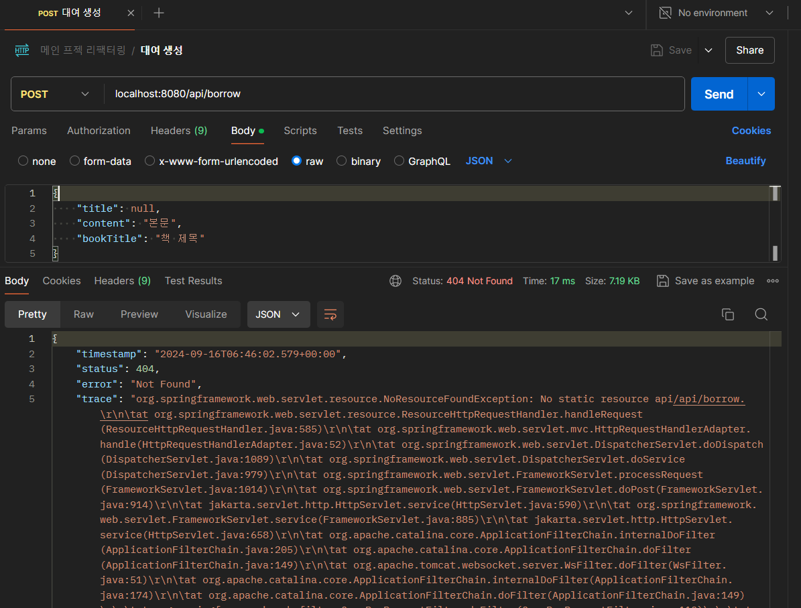Select the form-data body type

tap(74, 161)
